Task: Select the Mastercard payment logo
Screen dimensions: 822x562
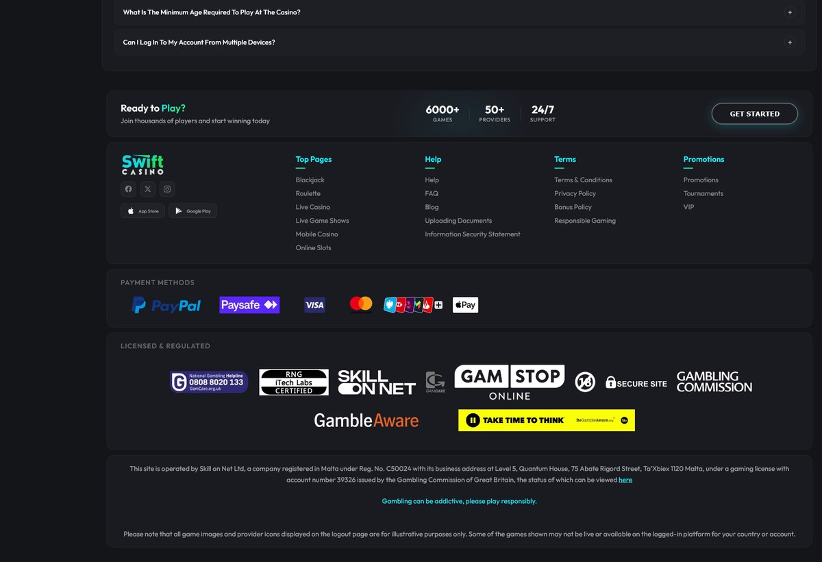Action: click(361, 304)
